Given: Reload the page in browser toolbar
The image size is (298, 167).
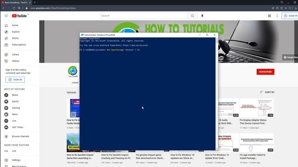Looking at the screenshot, I should coord(14,8).
